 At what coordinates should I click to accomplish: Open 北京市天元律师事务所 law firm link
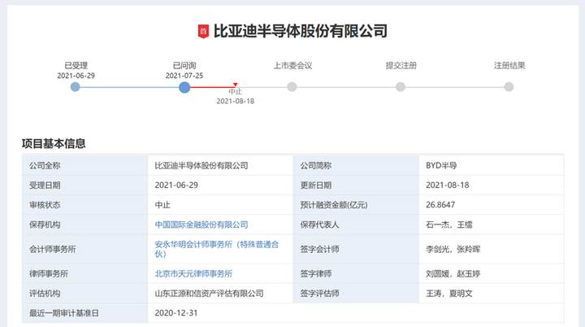click(193, 274)
